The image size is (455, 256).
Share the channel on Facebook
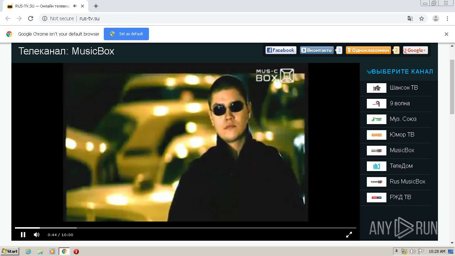pyautogui.click(x=281, y=50)
